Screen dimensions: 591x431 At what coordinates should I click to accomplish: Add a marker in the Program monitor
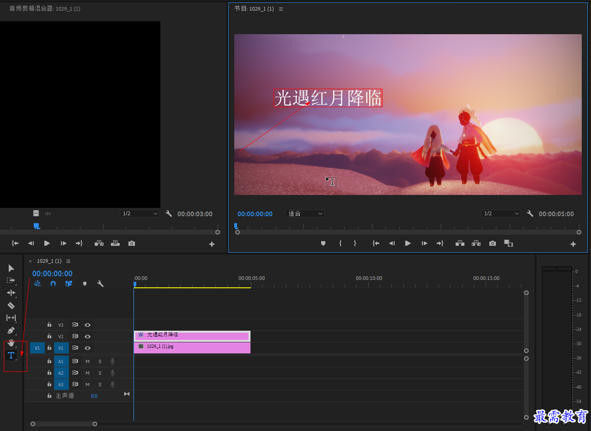click(x=323, y=243)
